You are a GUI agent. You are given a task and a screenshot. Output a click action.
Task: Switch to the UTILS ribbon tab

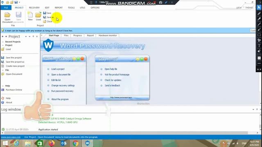(83, 8)
